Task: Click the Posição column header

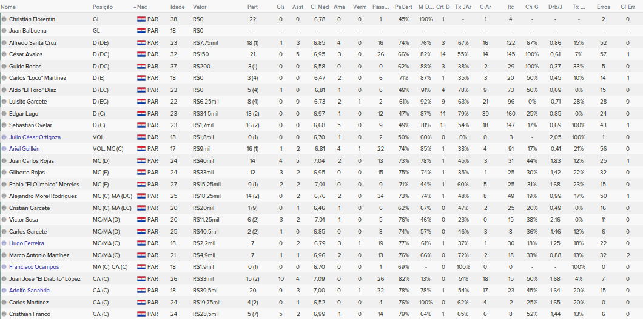Action: click(x=103, y=7)
